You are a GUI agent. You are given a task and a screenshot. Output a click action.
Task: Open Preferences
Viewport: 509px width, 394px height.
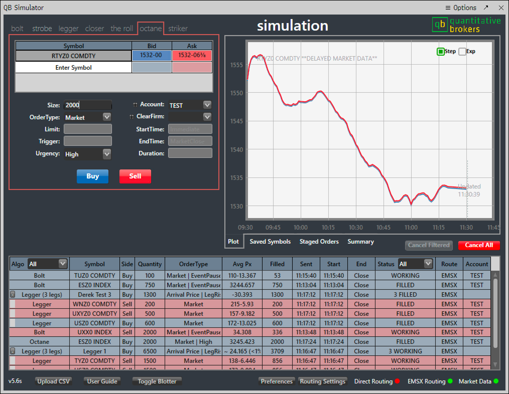[x=277, y=381]
